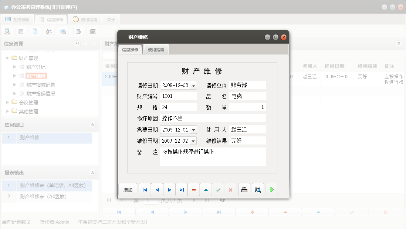The image size is (406, 229).
Task: Collapse the 信息窗口 panel
Action: [92, 125]
